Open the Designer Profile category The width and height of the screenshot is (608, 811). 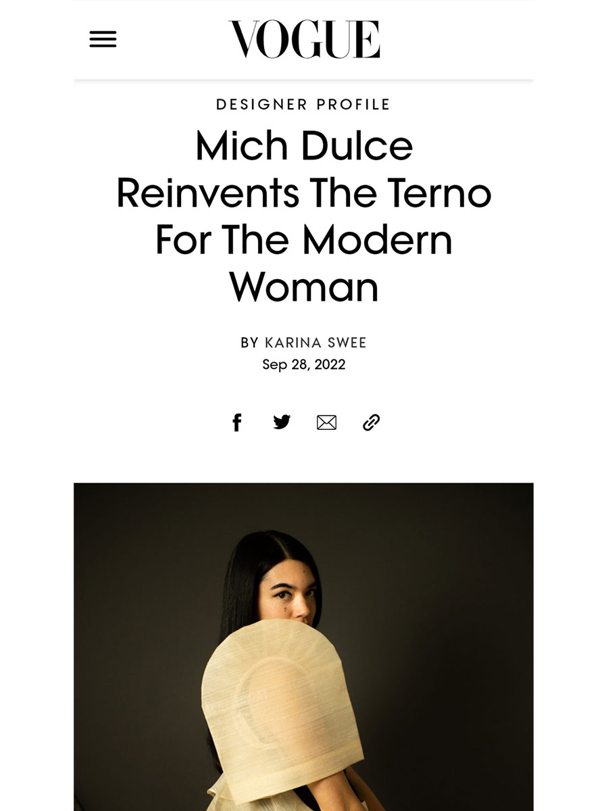pos(303,105)
